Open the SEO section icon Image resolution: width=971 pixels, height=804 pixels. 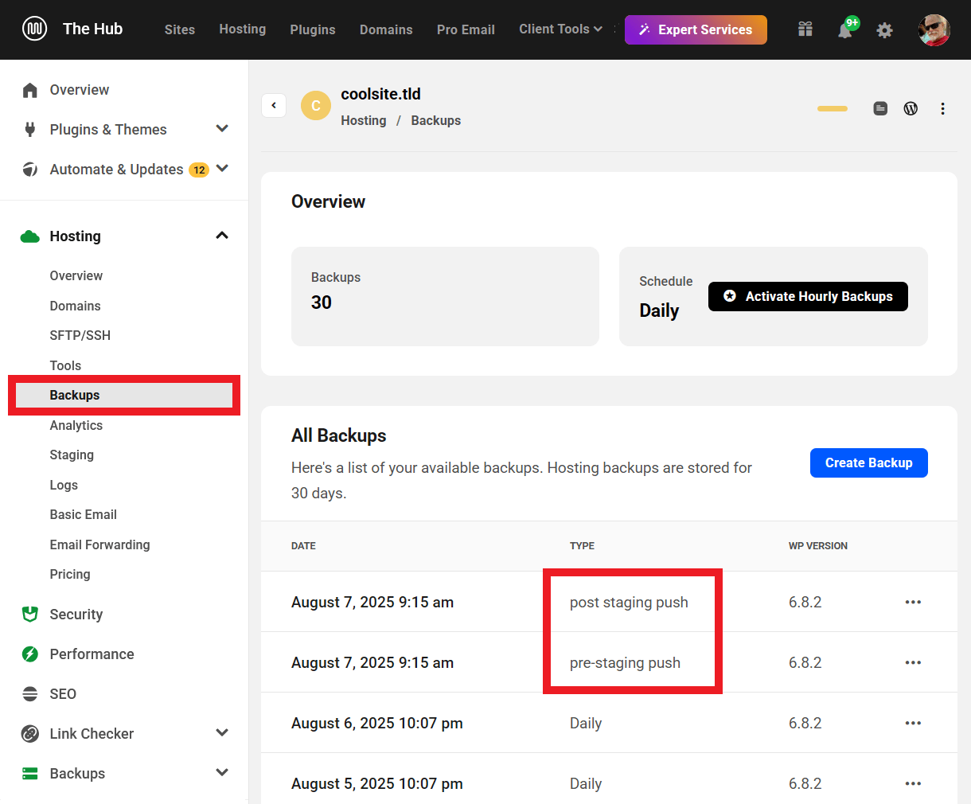coord(29,693)
